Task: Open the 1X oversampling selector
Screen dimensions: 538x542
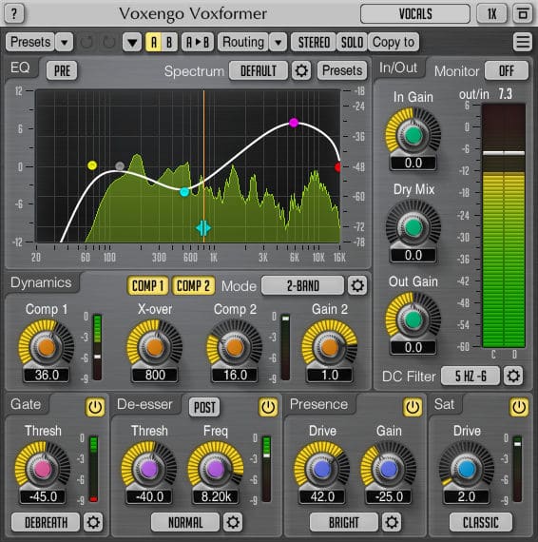Action: (x=491, y=14)
